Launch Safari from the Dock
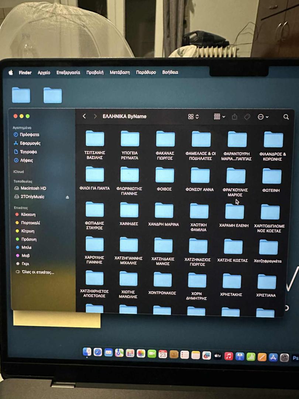The width and height of the screenshot is (299, 399). 98,352
